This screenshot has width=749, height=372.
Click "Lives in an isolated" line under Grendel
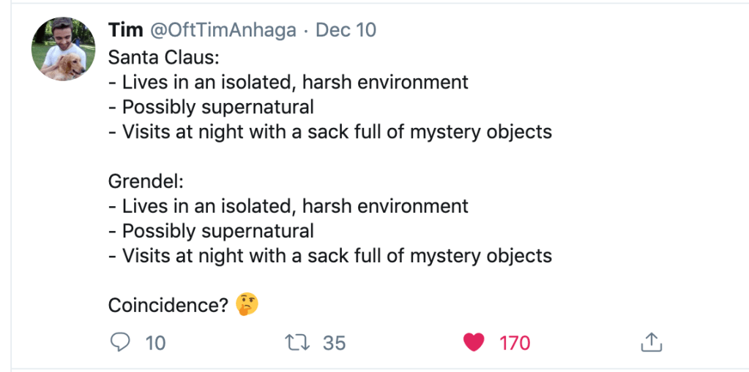(x=288, y=206)
